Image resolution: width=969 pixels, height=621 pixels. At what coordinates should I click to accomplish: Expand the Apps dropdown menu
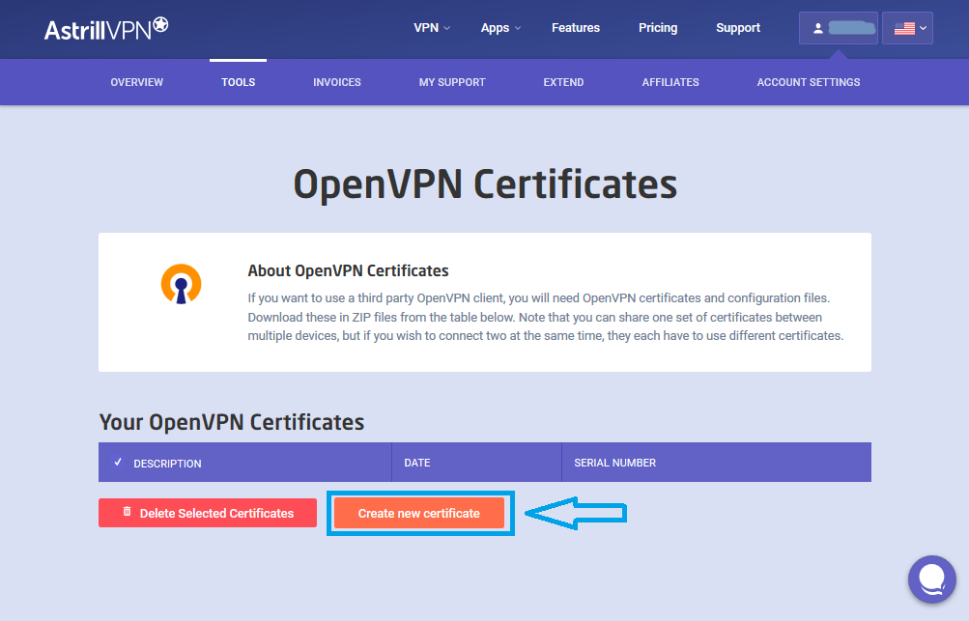(500, 28)
